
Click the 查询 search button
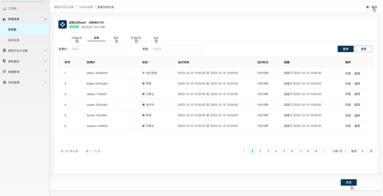click(346, 49)
